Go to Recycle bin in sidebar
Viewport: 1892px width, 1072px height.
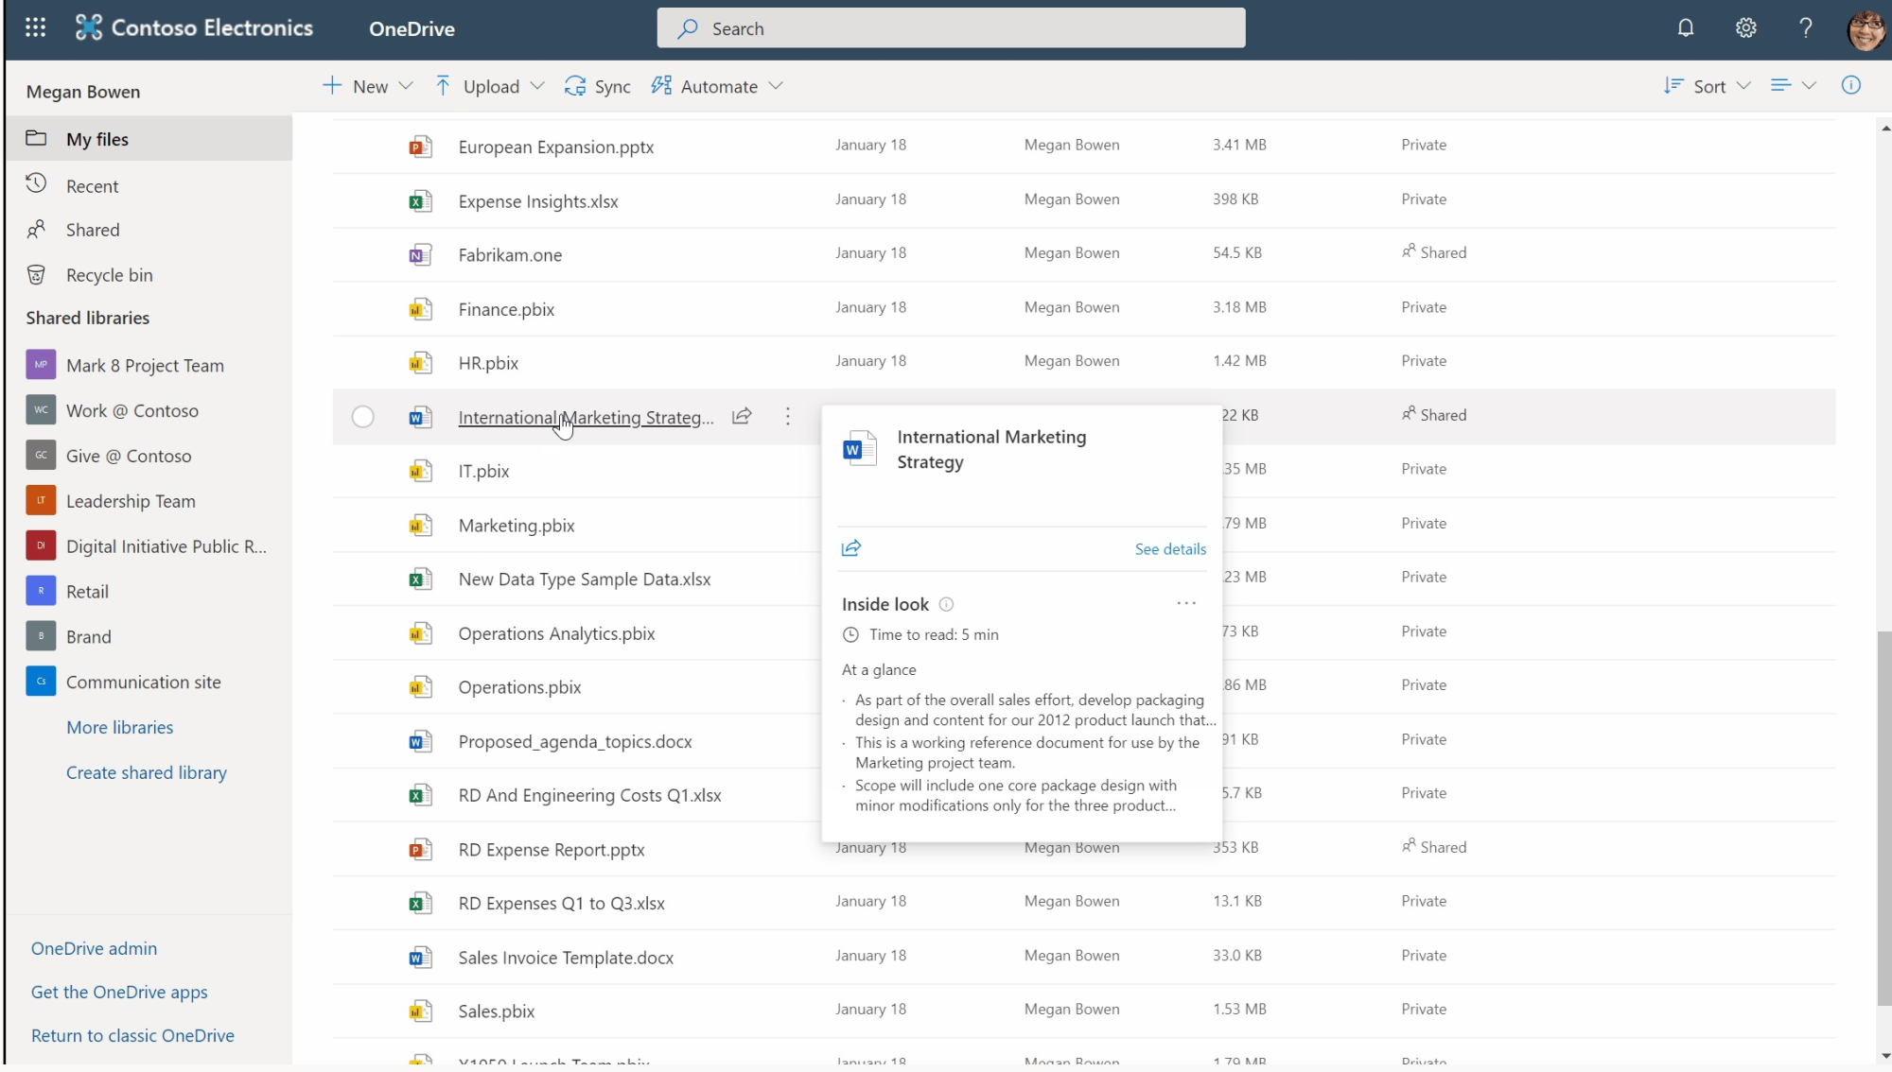pyautogui.click(x=109, y=275)
